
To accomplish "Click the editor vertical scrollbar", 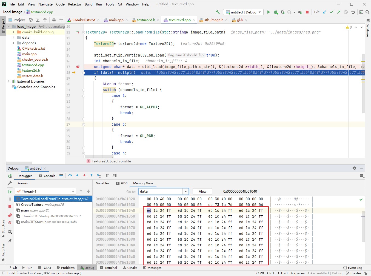I will (364, 83).
